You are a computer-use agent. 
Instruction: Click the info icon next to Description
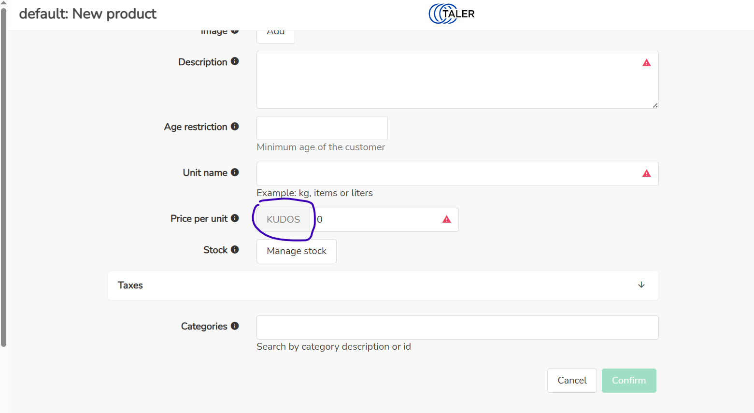(235, 61)
